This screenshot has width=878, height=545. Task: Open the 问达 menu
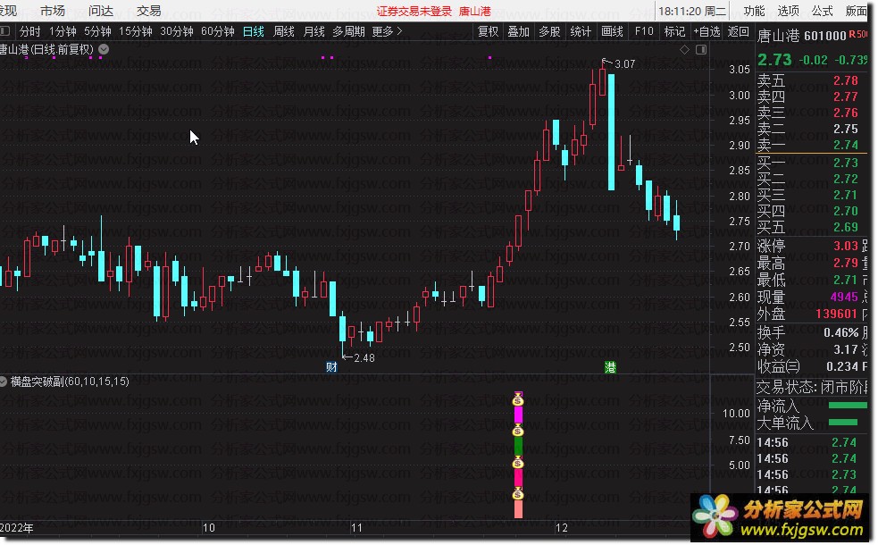[x=100, y=11]
